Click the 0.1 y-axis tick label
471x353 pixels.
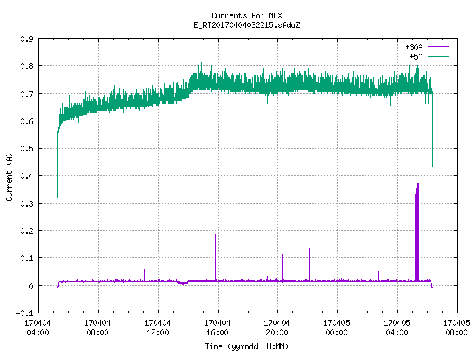(x=26, y=258)
